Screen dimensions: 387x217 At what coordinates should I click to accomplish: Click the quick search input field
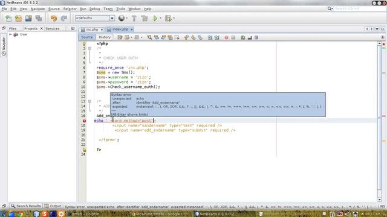pos(359,8)
